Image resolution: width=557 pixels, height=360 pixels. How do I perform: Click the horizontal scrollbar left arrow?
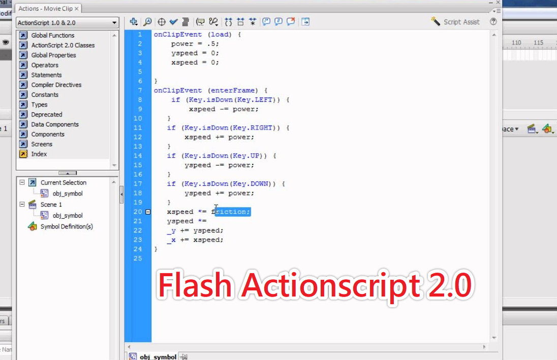coord(129,347)
